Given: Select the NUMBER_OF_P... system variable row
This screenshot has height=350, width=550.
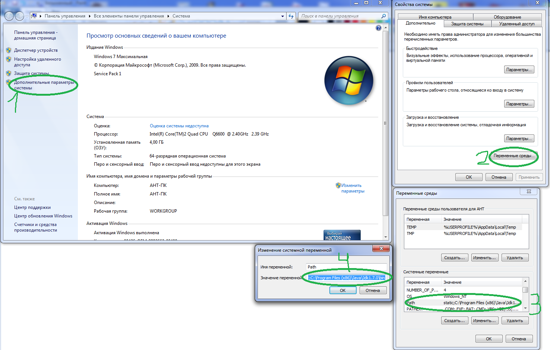Looking at the screenshot, I should pos(463,290).
